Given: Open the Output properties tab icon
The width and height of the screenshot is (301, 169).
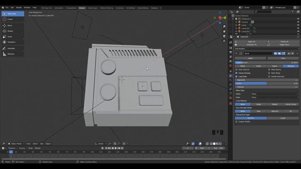Looking at the screenshot, I should [231, 52].
